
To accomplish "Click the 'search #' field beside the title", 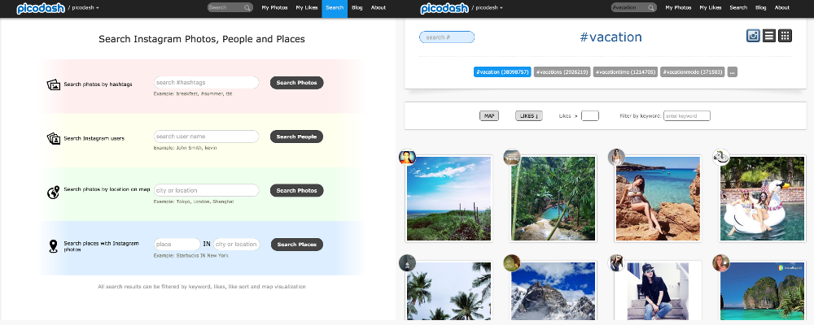I will [x=447, y=37].
